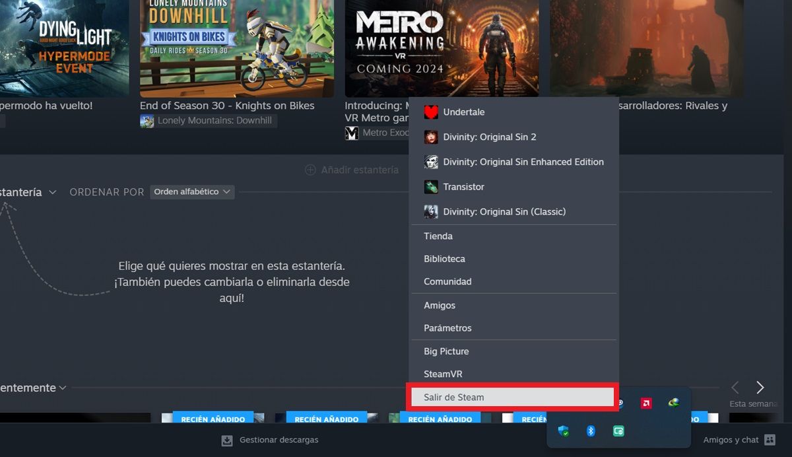Open Windows Security shield tray icon
Image resolution: width=792 pixels, height=457 pixels.
click(564, 431)
